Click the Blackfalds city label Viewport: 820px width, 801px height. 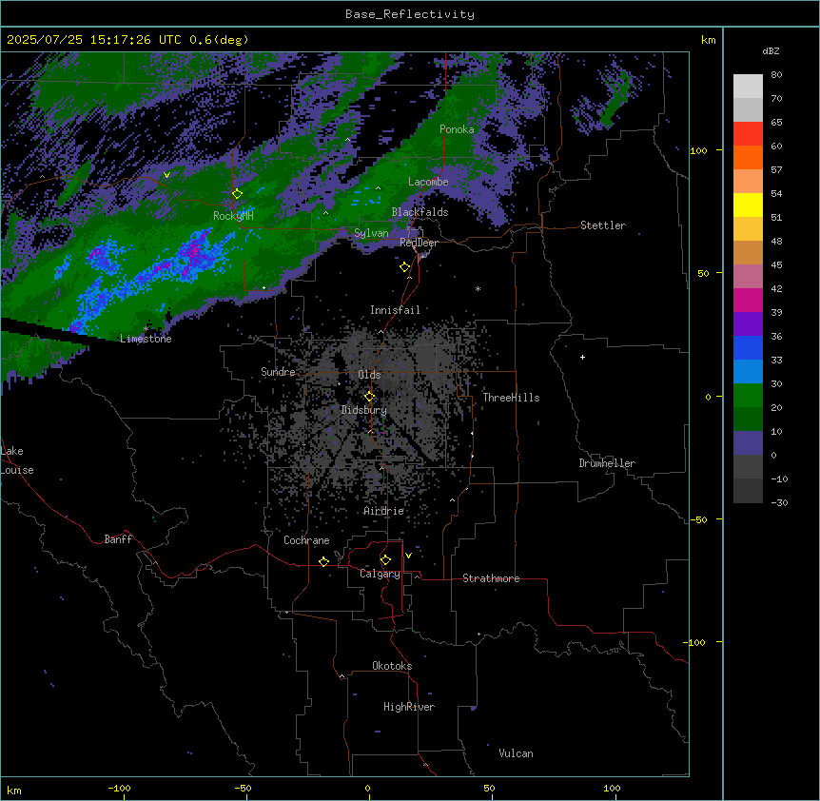click(420, 212)
